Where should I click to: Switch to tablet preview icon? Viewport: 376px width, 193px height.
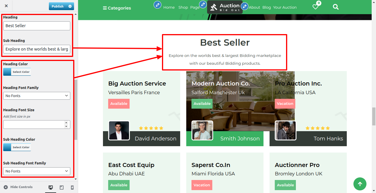62,188
